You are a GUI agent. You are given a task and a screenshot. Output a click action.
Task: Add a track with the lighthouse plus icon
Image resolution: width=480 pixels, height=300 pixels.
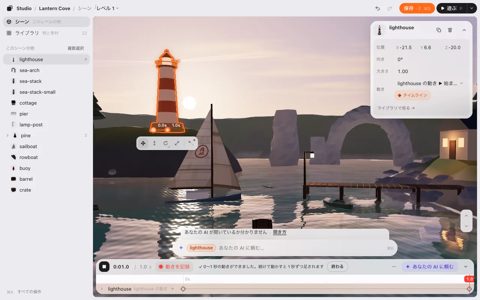click(x=172, y=289)
